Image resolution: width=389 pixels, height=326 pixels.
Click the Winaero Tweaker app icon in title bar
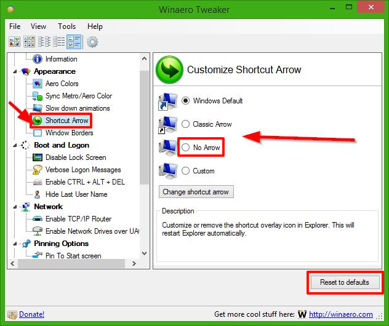click(x=11, y=9)
